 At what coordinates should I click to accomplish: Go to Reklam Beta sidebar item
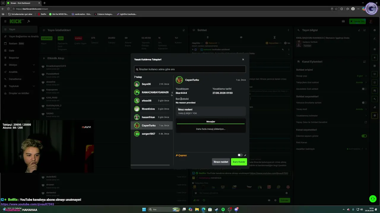20,43
